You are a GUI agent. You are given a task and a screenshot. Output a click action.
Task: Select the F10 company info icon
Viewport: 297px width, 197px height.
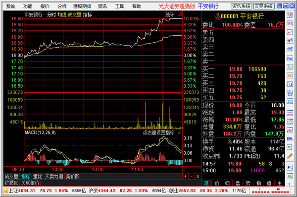pyautogui.click(x=290, y=59)
